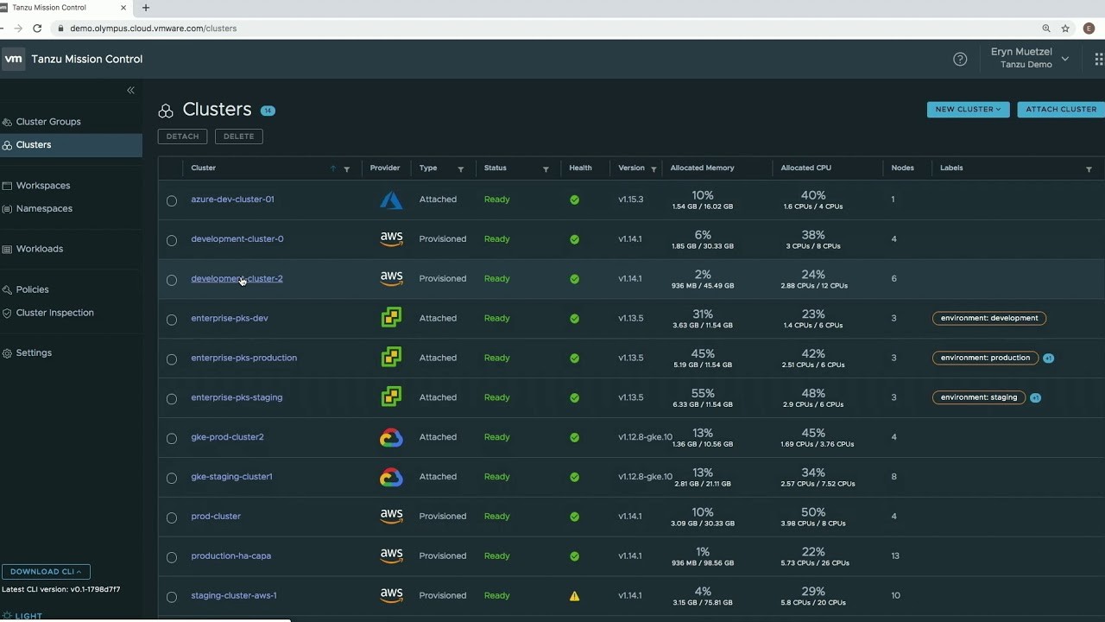Open the apps grid icon in the header
The width and height of the screenshot is (1105, 622).
1099,59
